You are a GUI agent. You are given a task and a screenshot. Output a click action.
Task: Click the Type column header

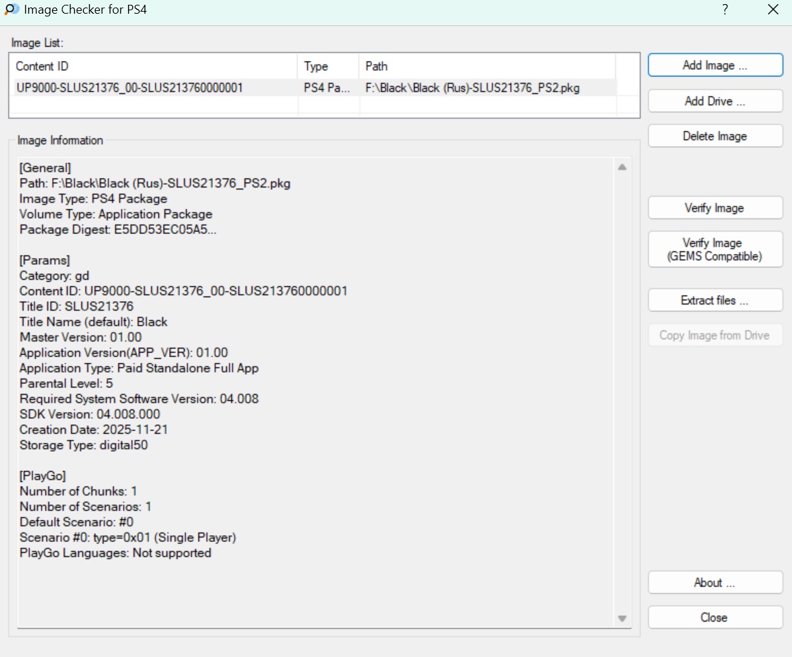coord(328,66)
